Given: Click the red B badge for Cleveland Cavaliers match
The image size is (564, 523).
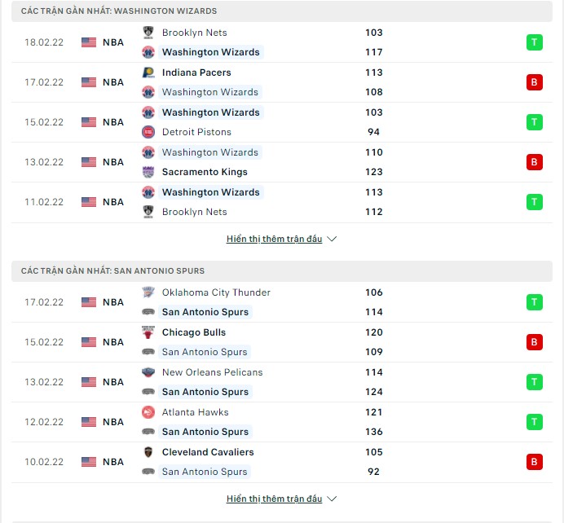Looking at the screenshot, I should point(534,462).
